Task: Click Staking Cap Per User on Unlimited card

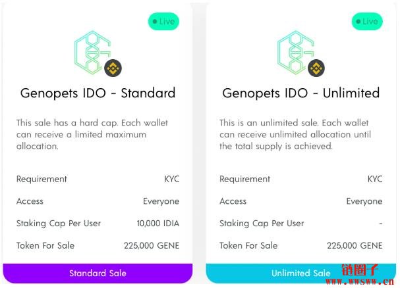Action: pos(262,224)
